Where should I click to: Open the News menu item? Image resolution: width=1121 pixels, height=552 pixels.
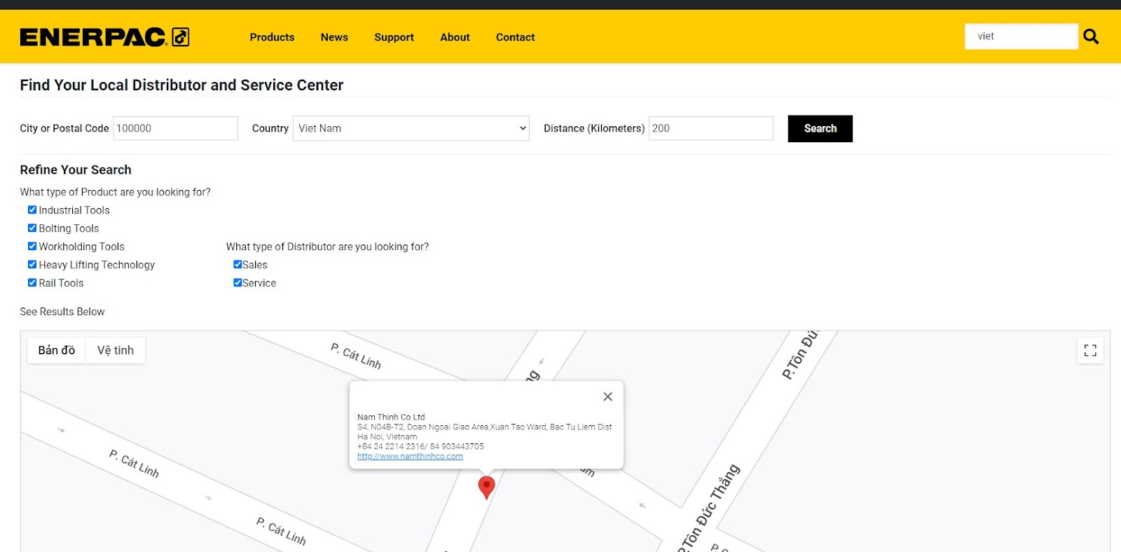[x=334, y=37]
